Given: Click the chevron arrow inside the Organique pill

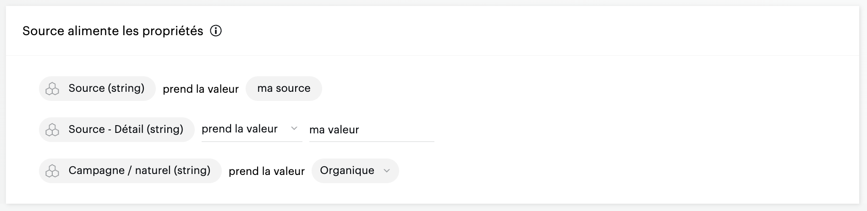Looking at the screenshot, I should click(387, 171).
